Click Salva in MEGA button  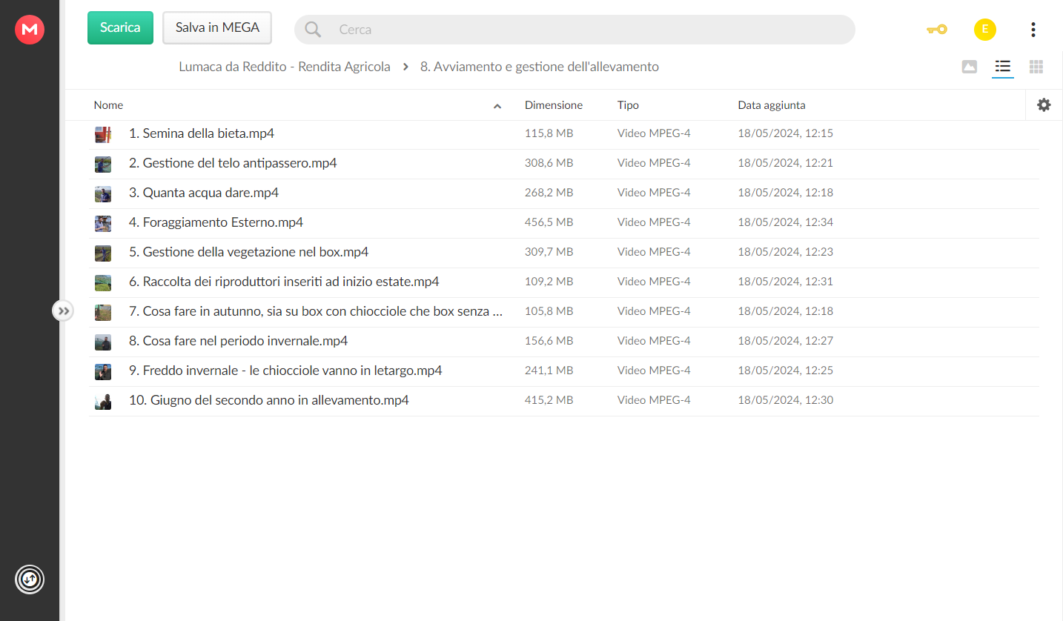[x=217, y=27]
